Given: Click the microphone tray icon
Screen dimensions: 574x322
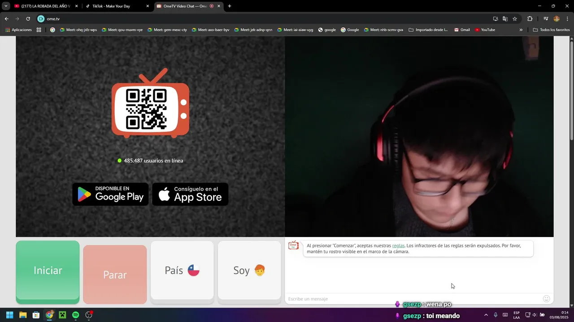Looking at the screenshot, I should coord(496,315).
